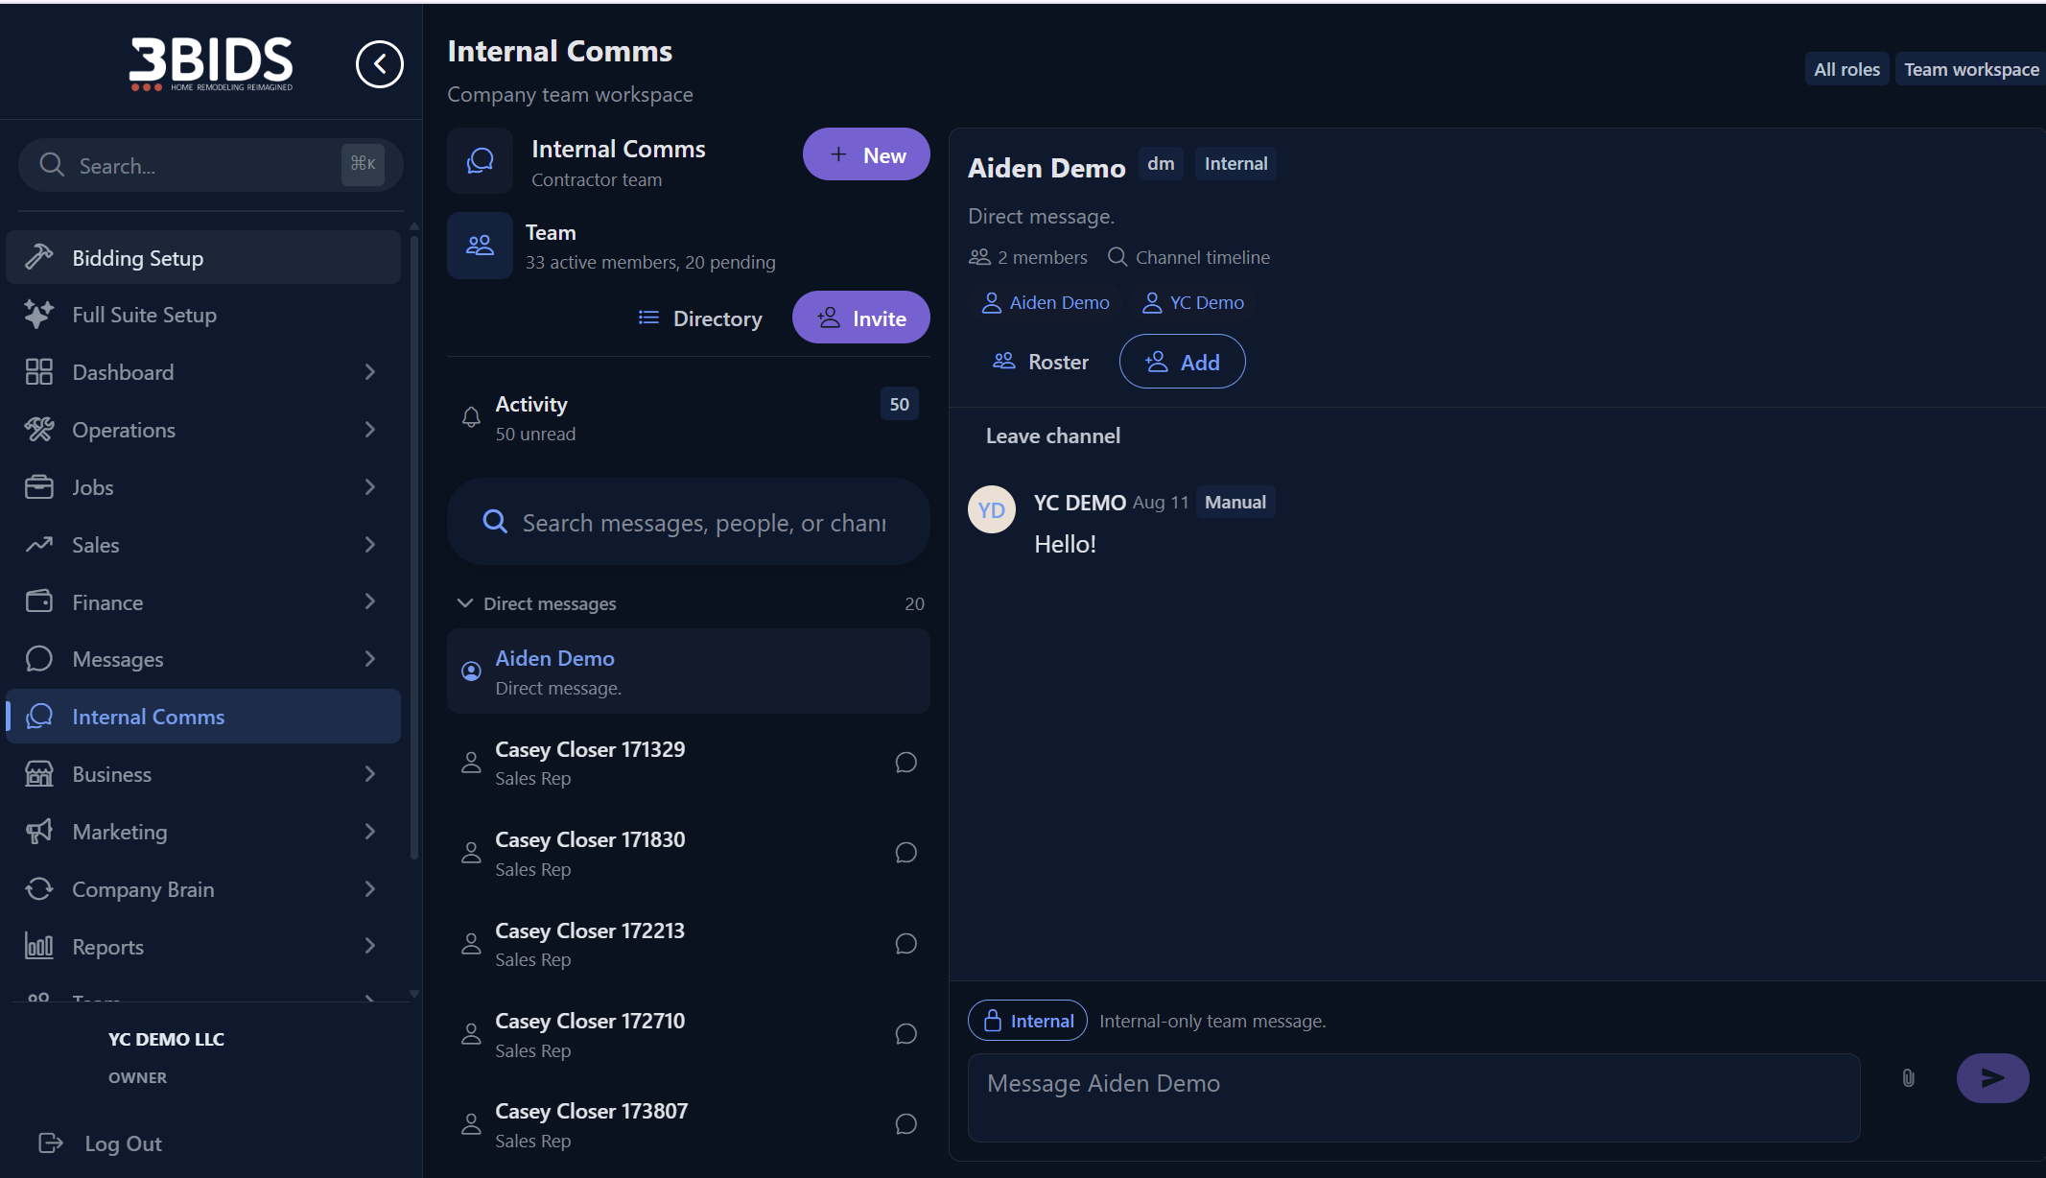
Task: Select the Aiden Demo direct message
Action: coord(689,671)
